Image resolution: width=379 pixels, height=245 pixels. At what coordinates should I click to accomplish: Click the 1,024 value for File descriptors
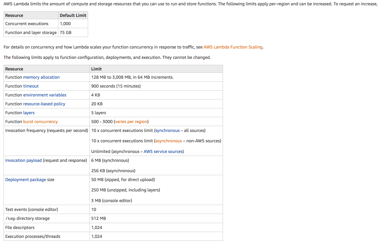tap(97, 228)
